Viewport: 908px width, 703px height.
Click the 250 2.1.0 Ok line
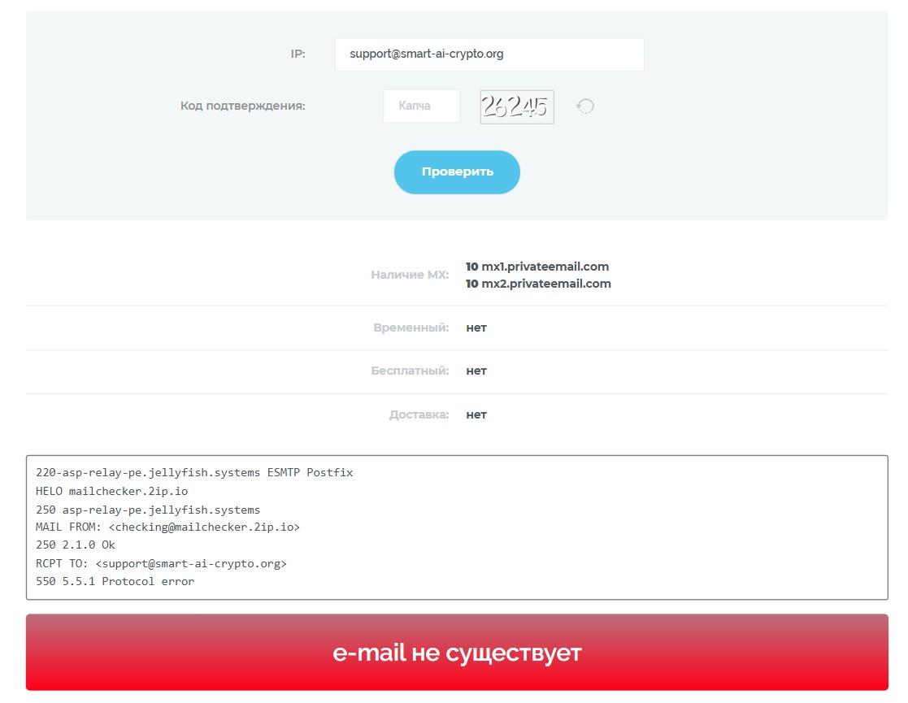point(76,545)
